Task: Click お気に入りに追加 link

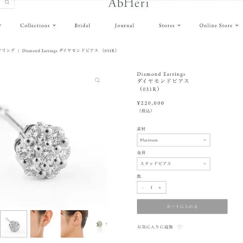Action: pyautogui.click(x=155, y=227)
